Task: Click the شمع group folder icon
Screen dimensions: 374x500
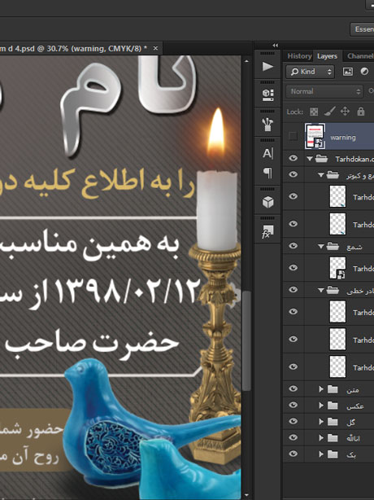Action: (333, 246)
